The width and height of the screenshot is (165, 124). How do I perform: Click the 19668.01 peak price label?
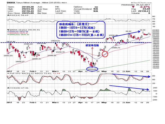tap(55, 41)
